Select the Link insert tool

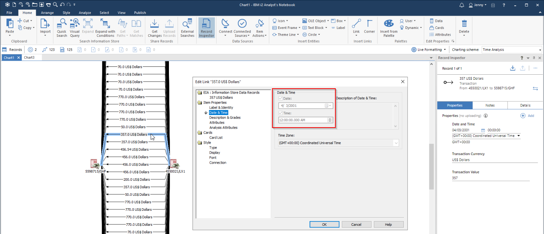click(356, 27)
